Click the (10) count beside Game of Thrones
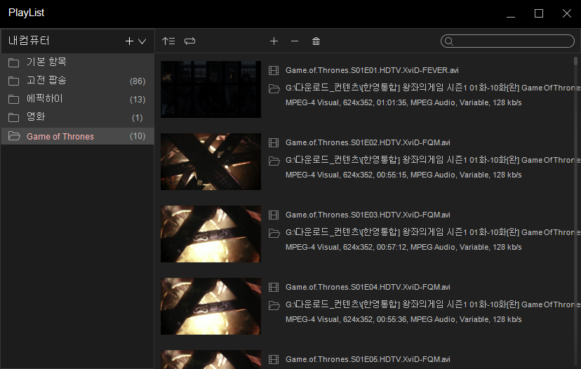Viewport: 581px width, 369px height. [138, 136]
